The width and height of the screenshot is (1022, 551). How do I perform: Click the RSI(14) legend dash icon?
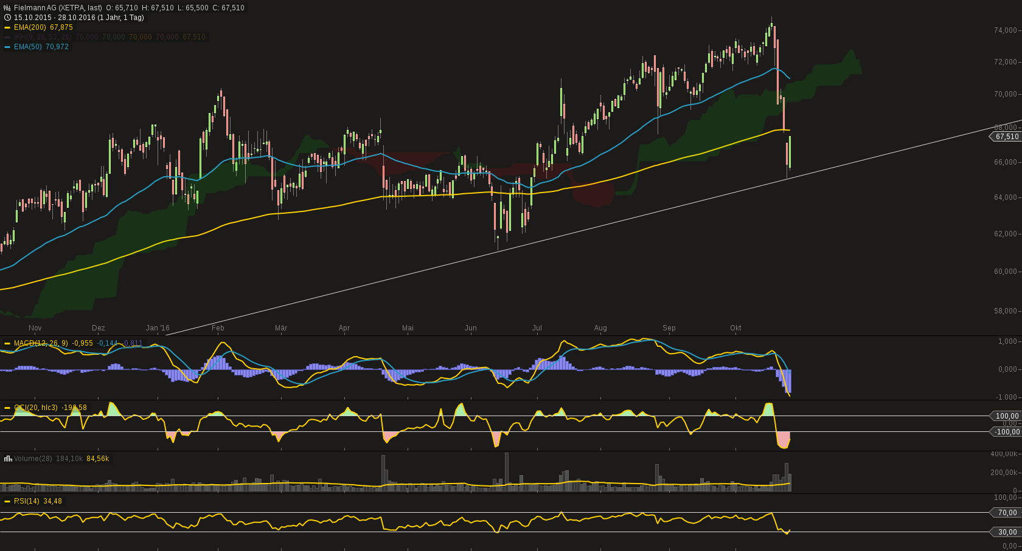pos(7,501)
